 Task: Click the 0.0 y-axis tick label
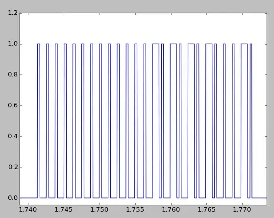pyautogui.click(x=13, y=198)
